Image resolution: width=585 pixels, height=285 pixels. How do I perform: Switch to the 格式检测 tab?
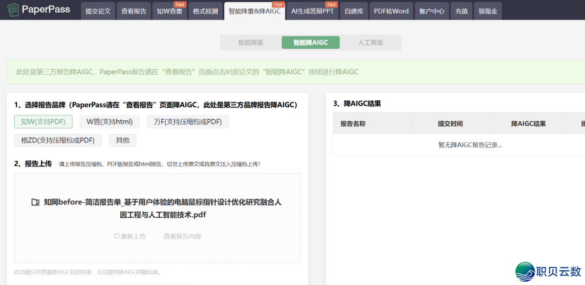206,11
